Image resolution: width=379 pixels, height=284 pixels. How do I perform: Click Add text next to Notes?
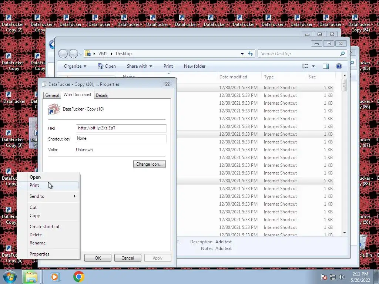(224, 248)
